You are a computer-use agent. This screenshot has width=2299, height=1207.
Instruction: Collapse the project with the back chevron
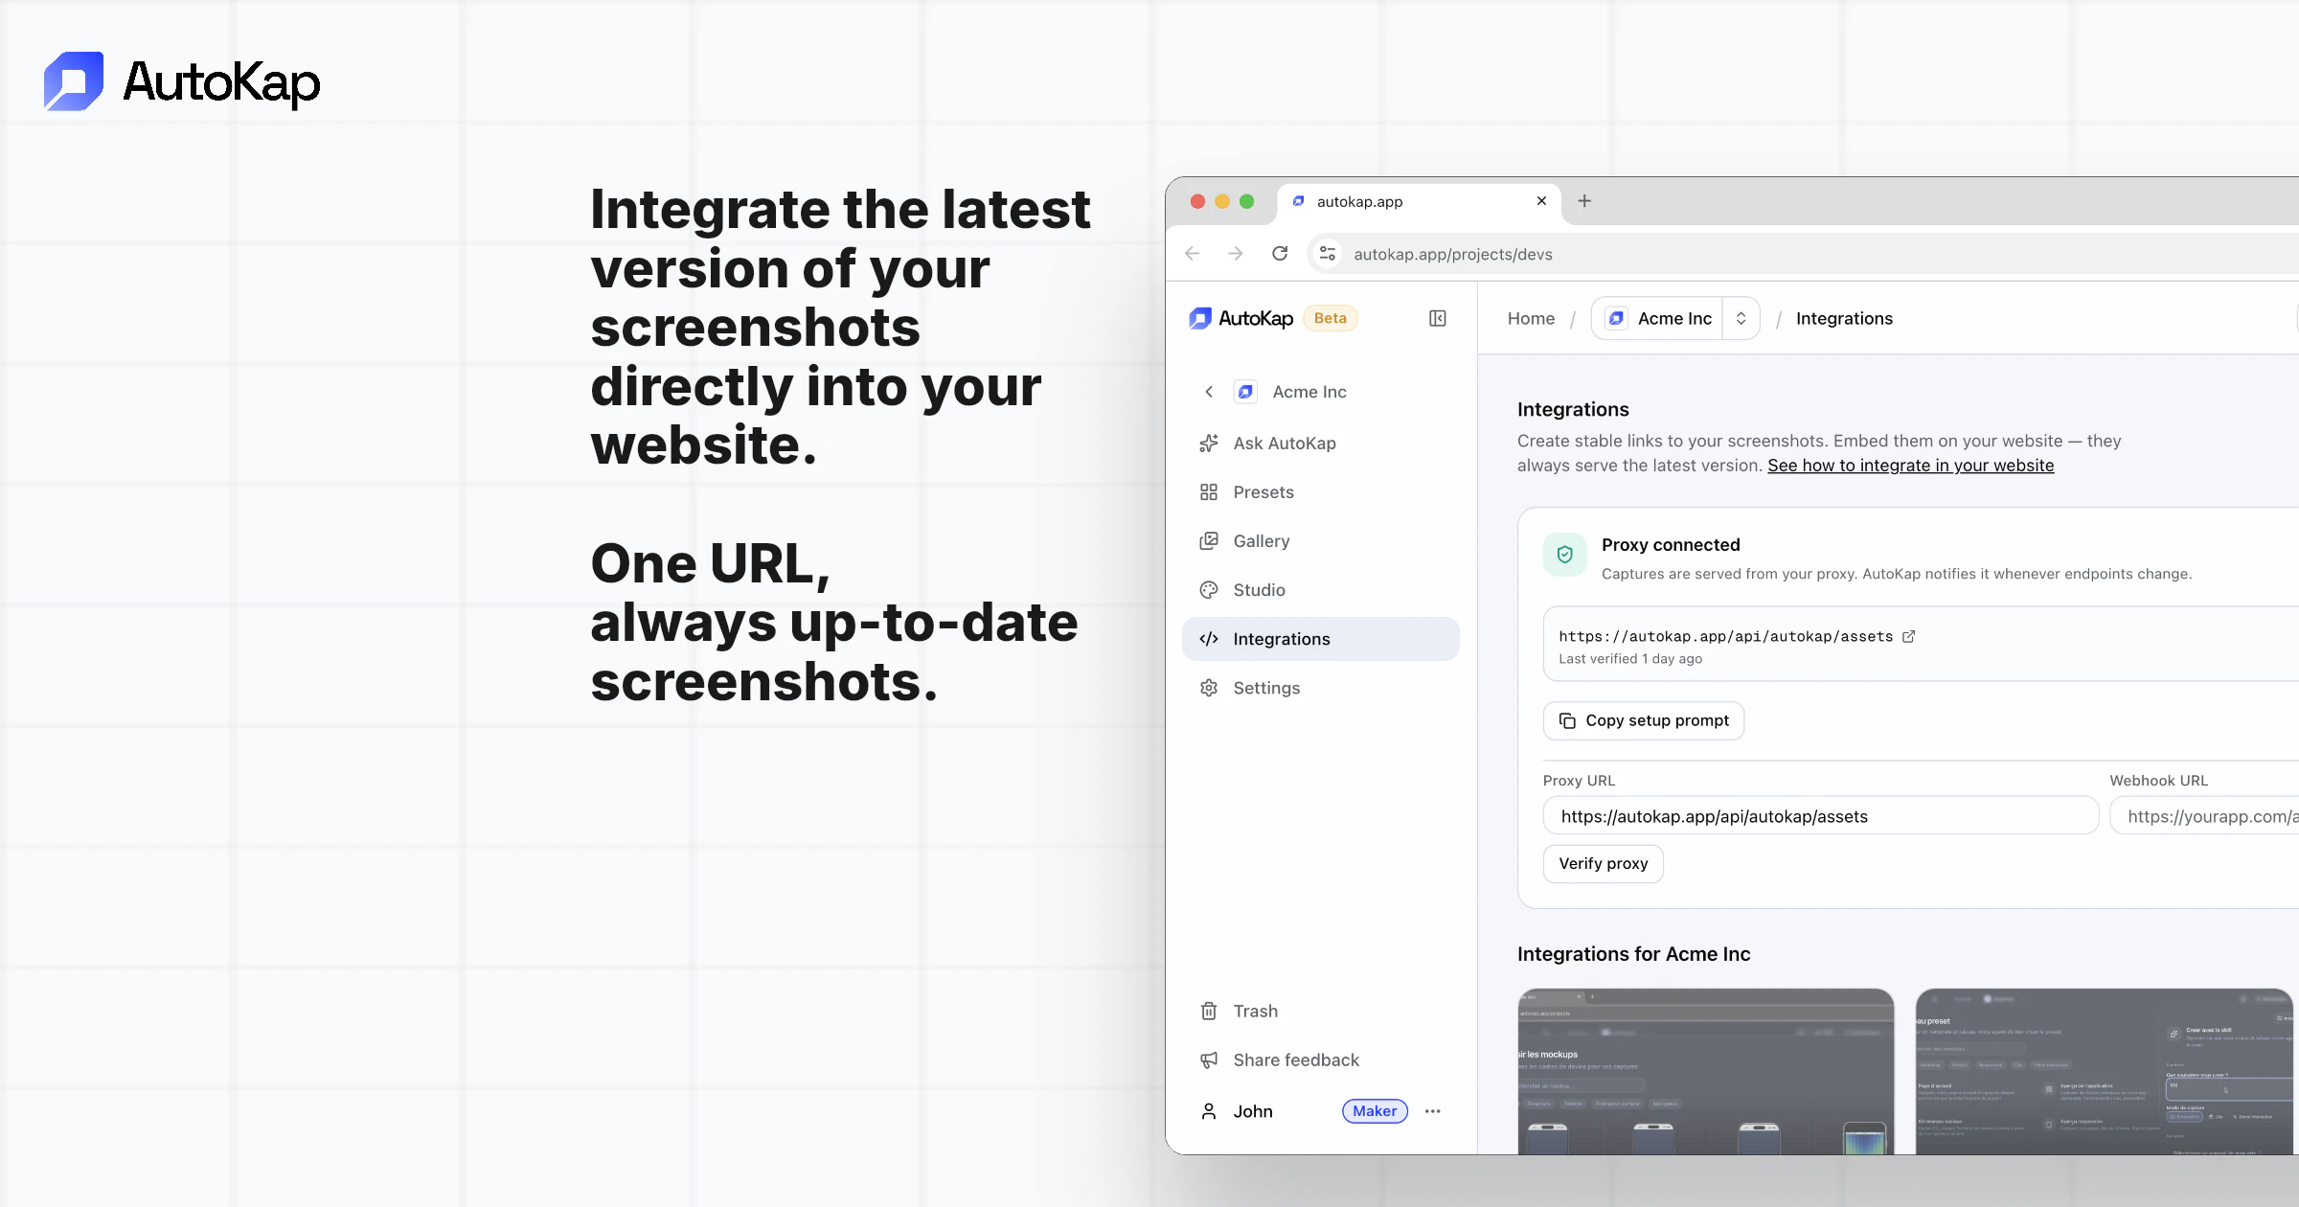pyautogui.click(x=1208, y=392)
